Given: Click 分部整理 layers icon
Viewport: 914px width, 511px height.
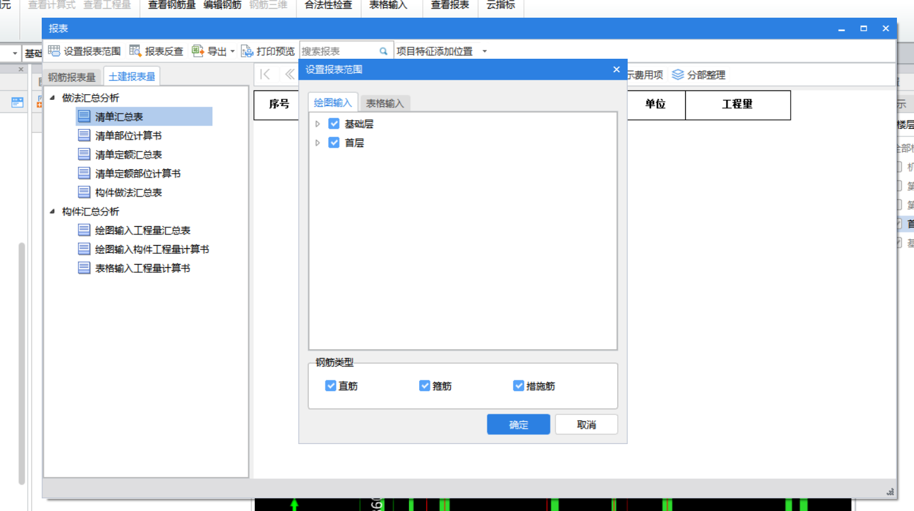Looking at the screenshot, I should (678, 75).
